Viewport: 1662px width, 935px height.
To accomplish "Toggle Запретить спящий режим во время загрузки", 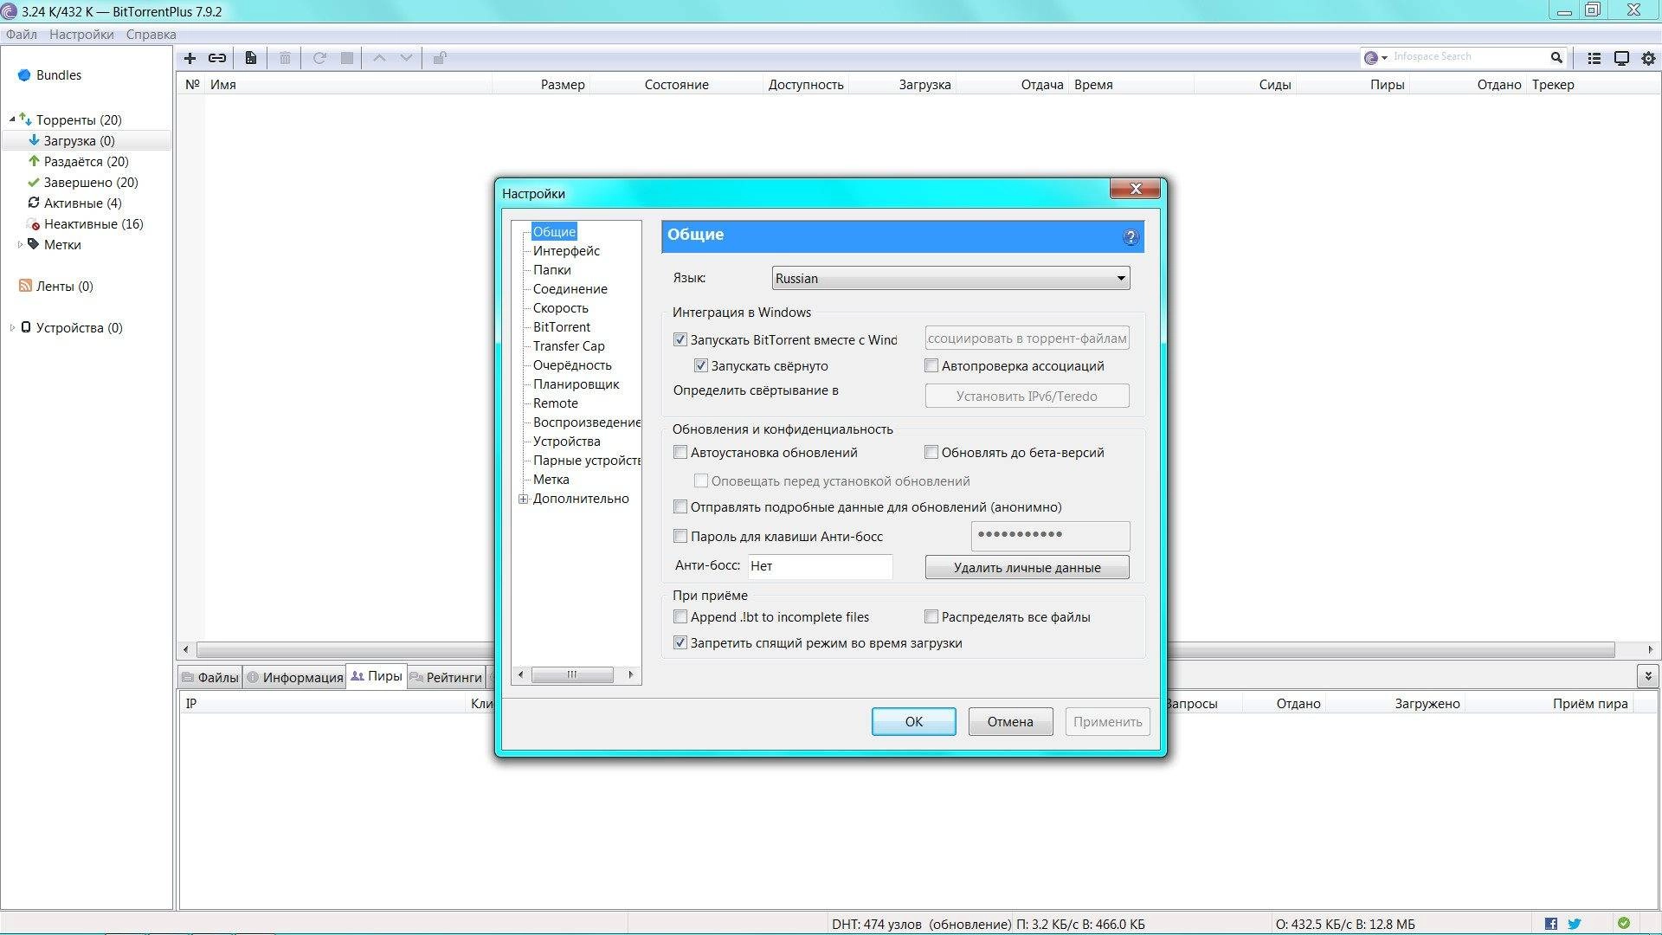I will point(680,642).
